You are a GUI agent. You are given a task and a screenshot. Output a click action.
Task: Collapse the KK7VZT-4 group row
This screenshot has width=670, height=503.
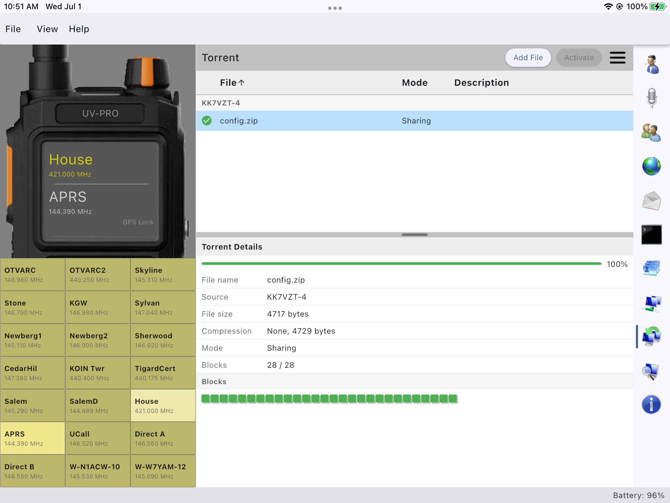[x=415, y=103]
